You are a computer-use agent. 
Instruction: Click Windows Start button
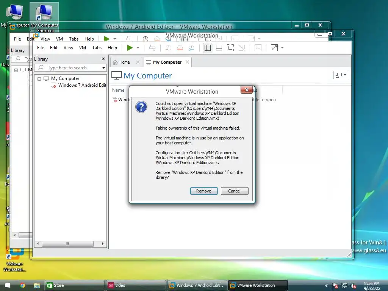(x=8, y=285)
